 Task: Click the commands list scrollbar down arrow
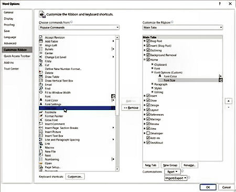point(117,169)
